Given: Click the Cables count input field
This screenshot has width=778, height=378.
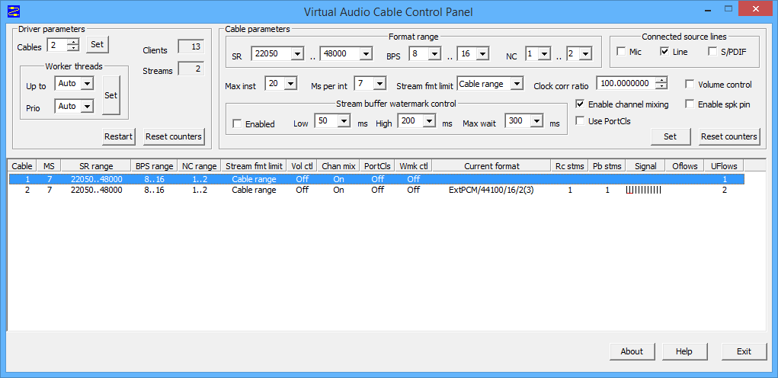Looking at the screenshot, I should 58,45.
